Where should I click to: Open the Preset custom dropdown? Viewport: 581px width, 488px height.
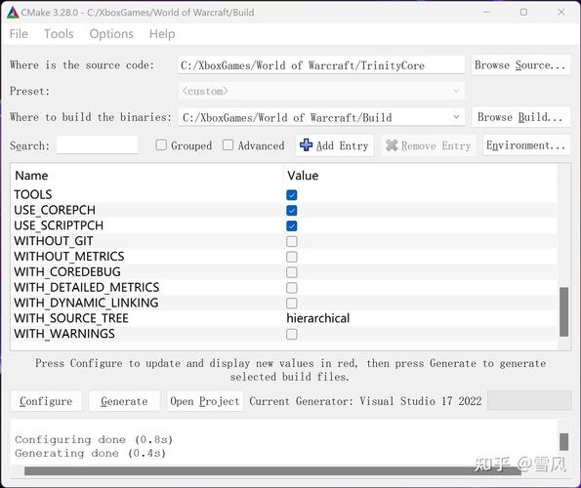pyautogui.click(x=321, y=91)
